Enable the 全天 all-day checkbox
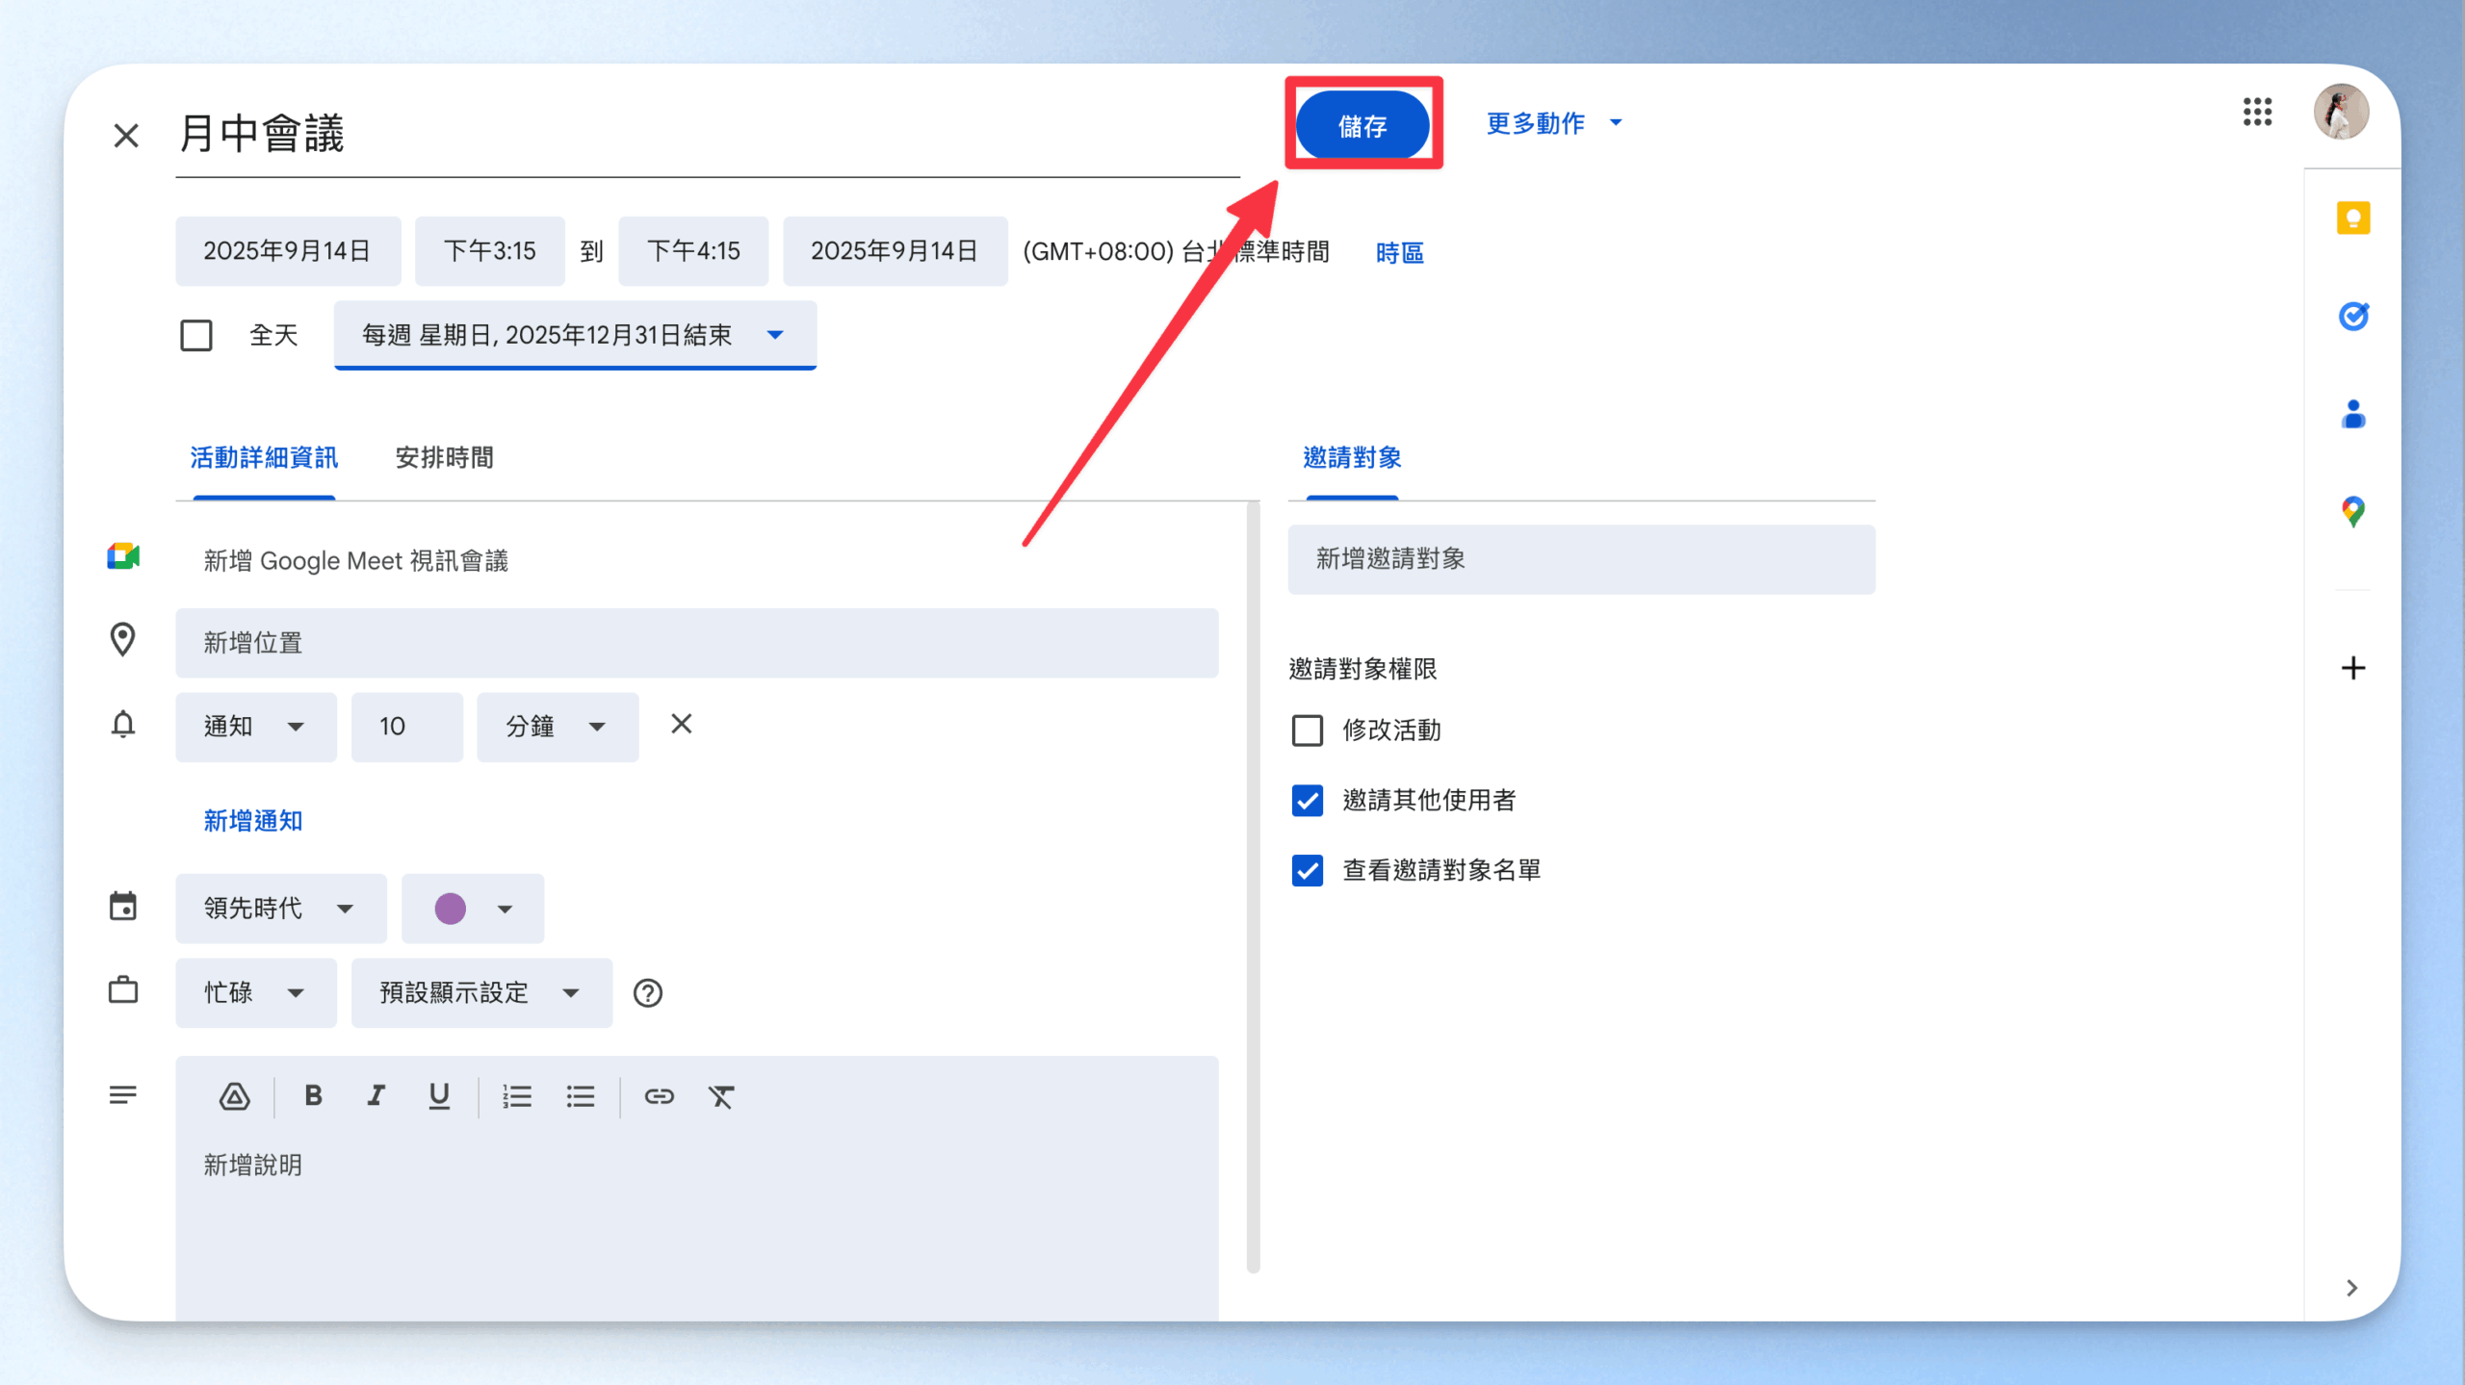The image size is (2465, 1385). [196, 336]
